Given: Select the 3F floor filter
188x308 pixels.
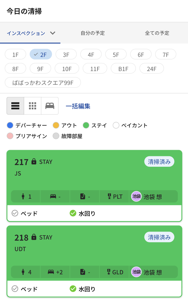Looking at the screenshot, I should tap(66, 55).
